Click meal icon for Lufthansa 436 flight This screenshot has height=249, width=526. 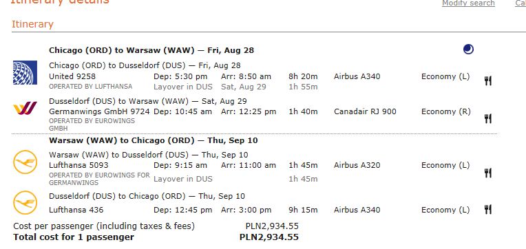pyautogui.click(x=488, y=210)
